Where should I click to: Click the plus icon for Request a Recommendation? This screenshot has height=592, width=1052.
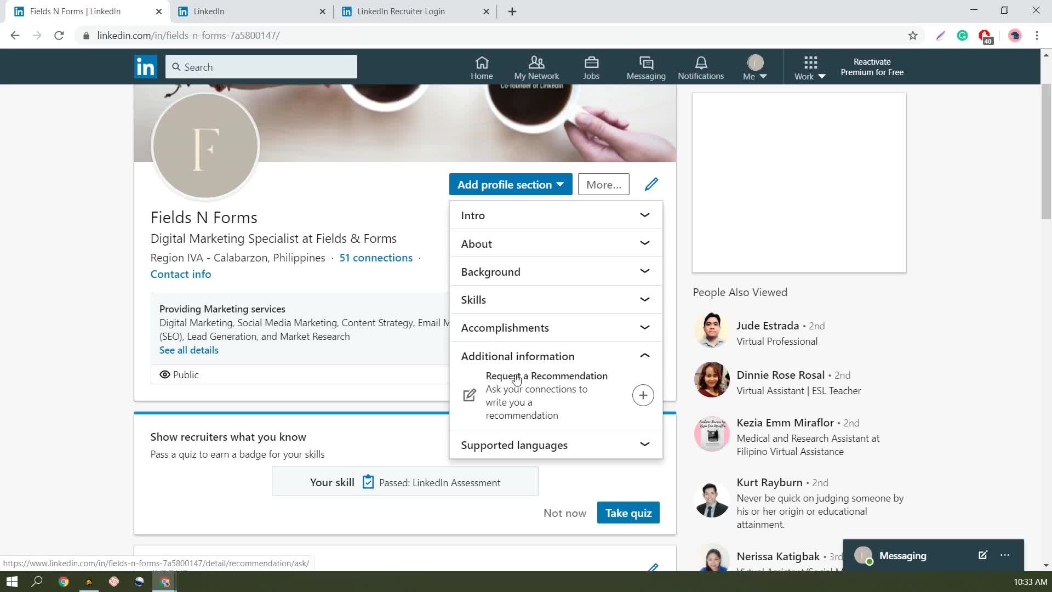(643, 395)
